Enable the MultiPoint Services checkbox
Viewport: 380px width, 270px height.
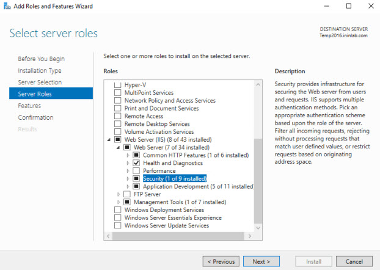118,92
